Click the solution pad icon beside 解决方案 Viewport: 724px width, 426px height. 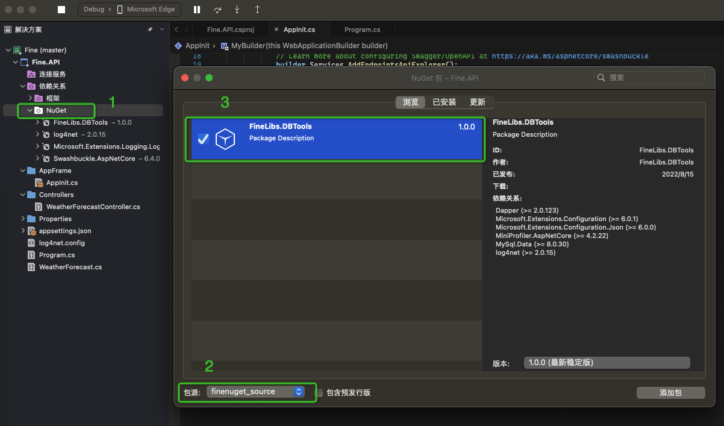[8, 30]
